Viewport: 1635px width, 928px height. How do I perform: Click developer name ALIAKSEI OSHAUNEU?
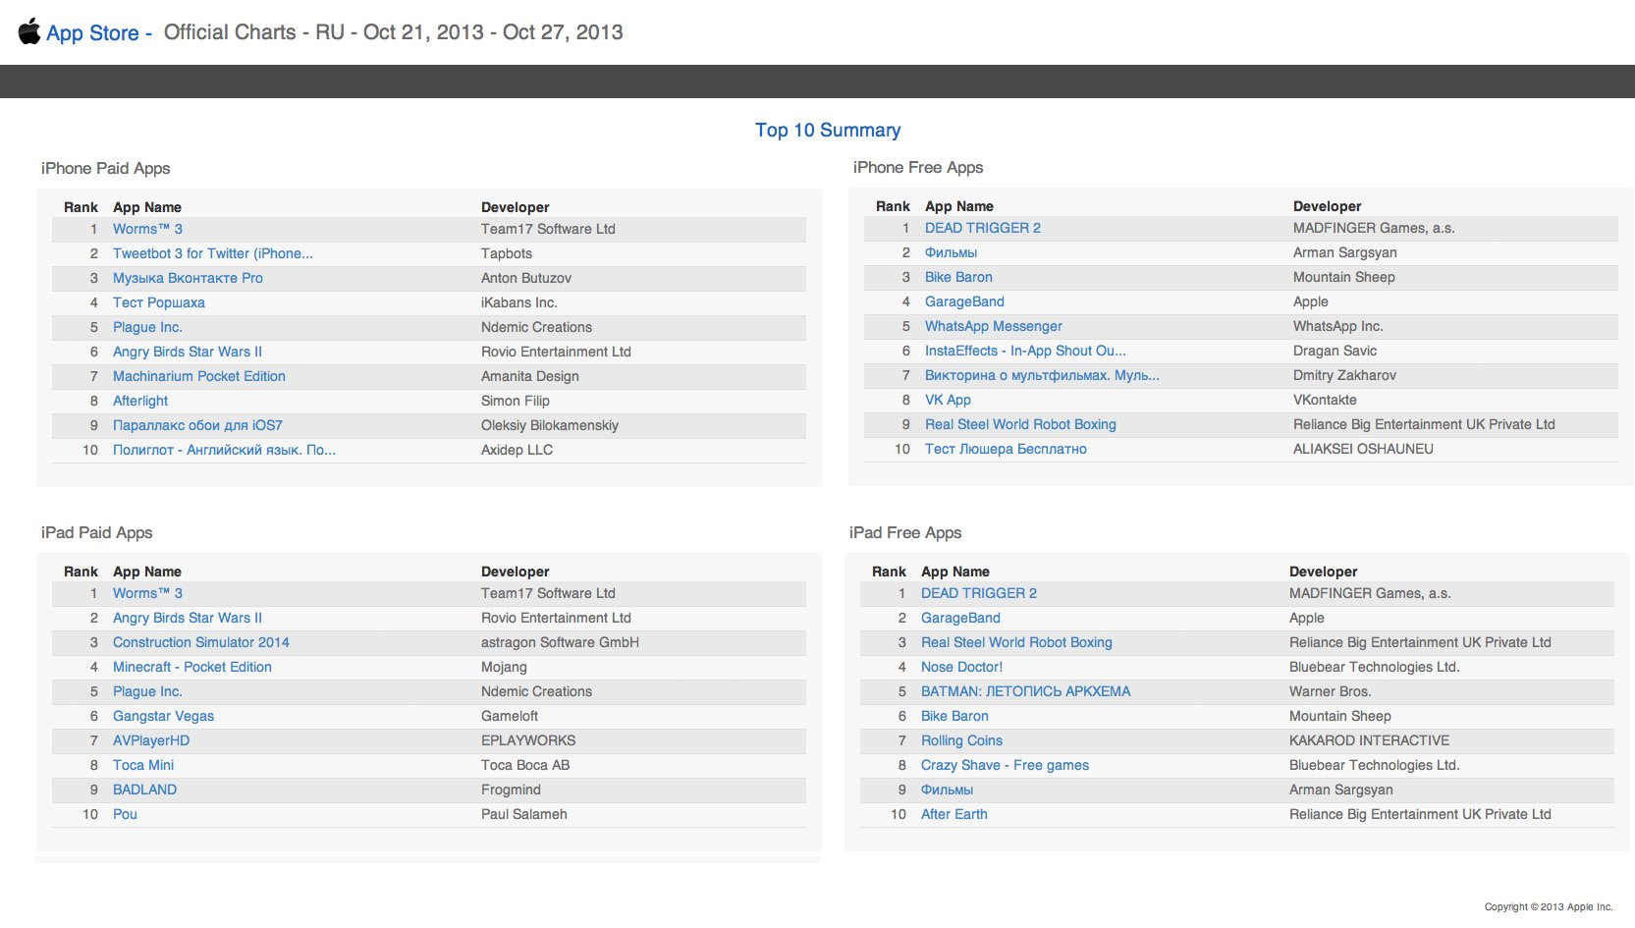click(x=1363, y=449)
